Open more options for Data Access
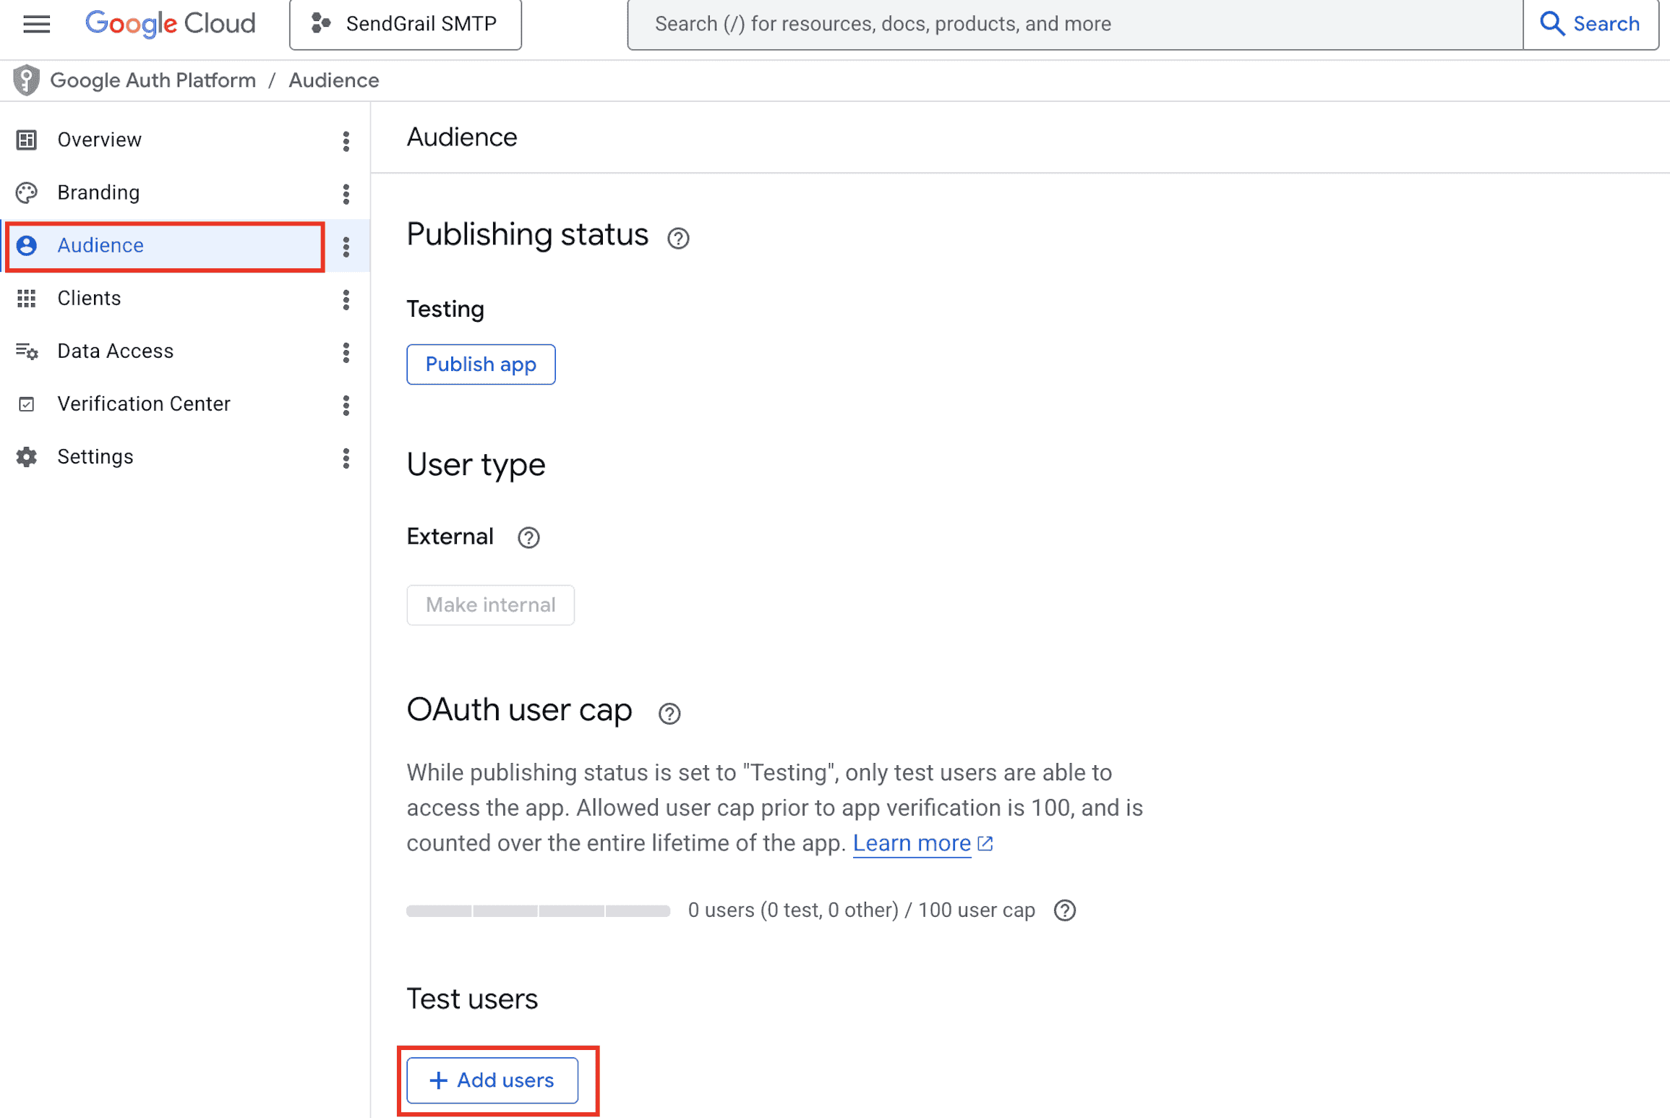This screenshot has height=1118, width=1670. [346, 352]
